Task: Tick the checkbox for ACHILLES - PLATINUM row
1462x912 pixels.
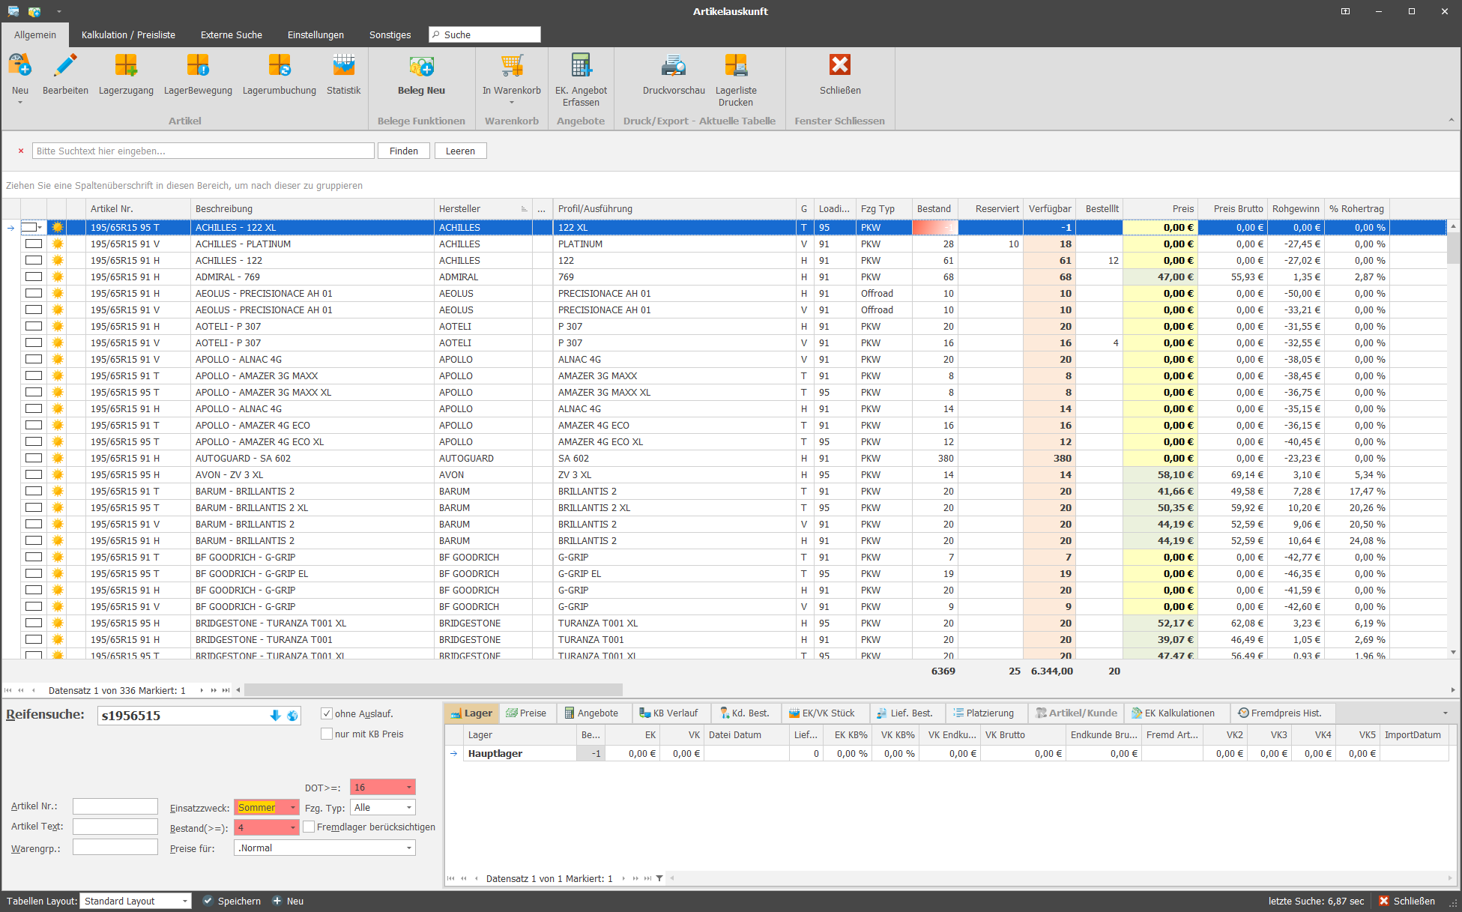Action: tap(34, 244)
